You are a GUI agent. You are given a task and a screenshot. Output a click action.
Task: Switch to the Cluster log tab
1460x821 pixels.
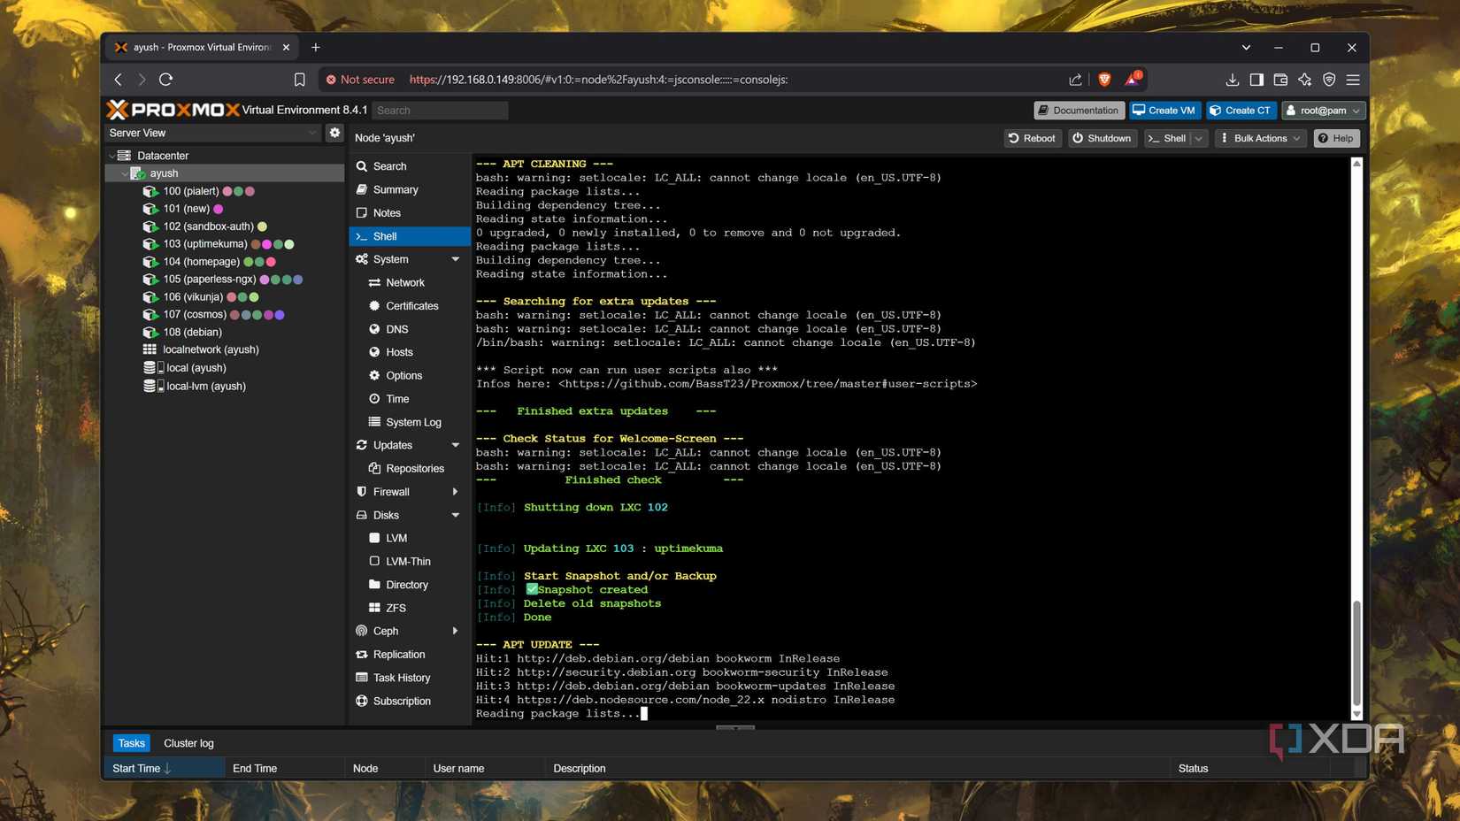[188, 743]
